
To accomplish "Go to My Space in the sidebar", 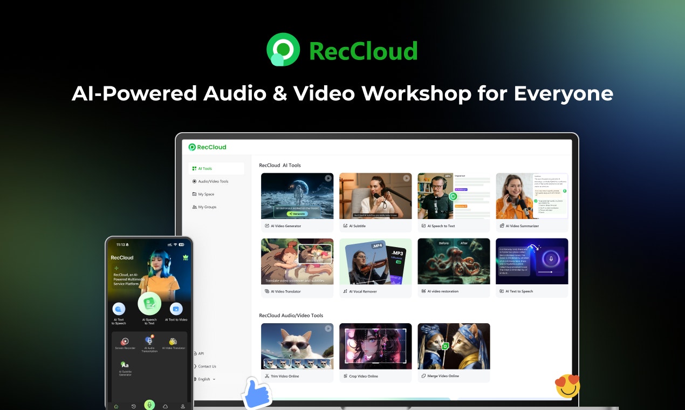I will [203, 194].
